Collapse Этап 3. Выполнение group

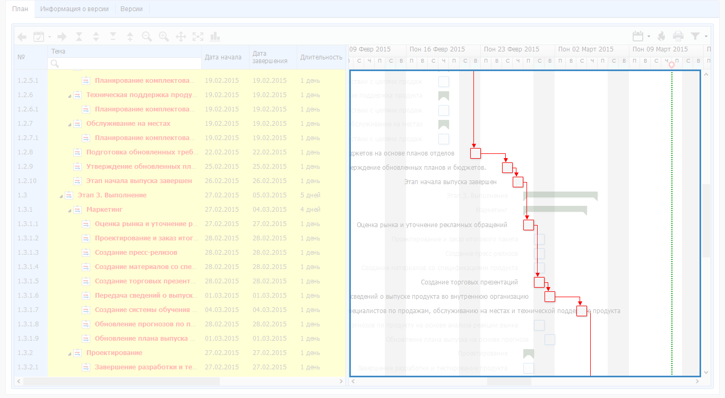[61, 196]
